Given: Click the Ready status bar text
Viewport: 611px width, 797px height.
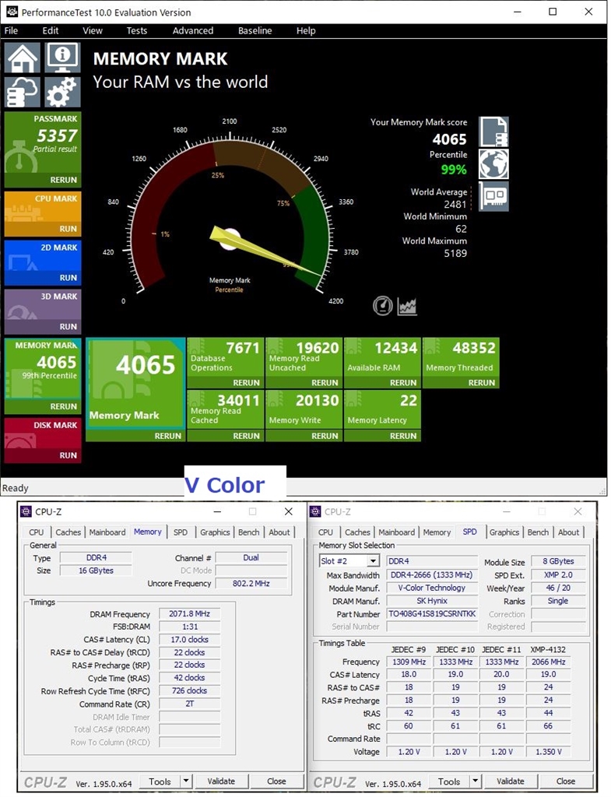Looking at the screenshot, I should (x=16, y=488).
